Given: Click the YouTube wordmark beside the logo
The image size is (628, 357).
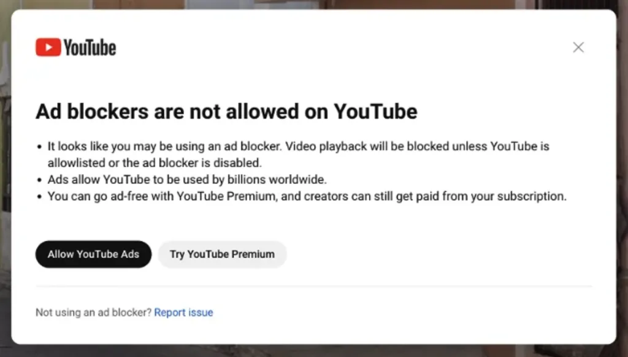Looking at the screenshot, I should coord(90,47).
